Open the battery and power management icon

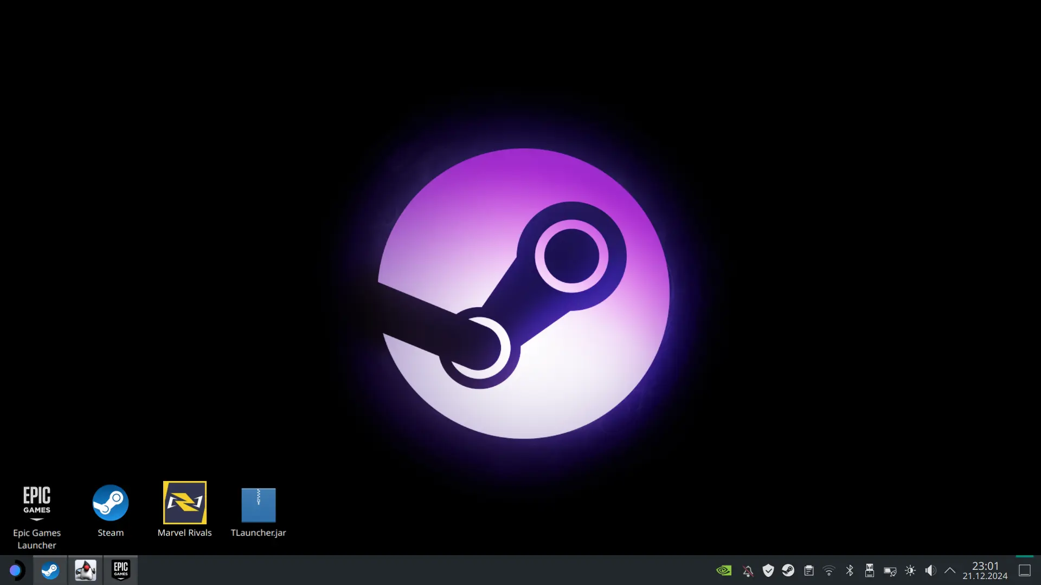[890, 570]
